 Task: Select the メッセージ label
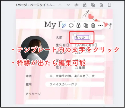coord(33,94)
